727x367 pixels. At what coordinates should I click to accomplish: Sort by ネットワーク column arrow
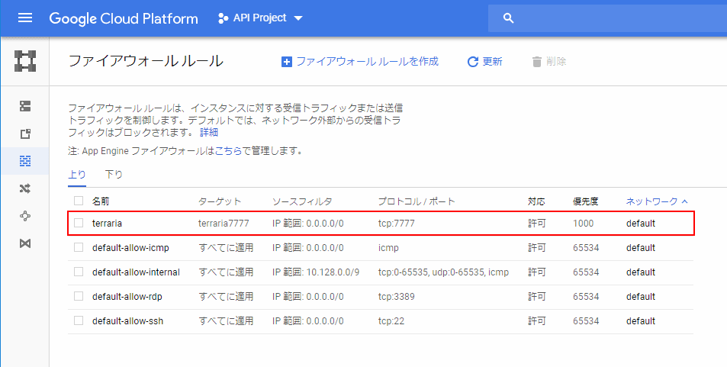click(684, 201)
